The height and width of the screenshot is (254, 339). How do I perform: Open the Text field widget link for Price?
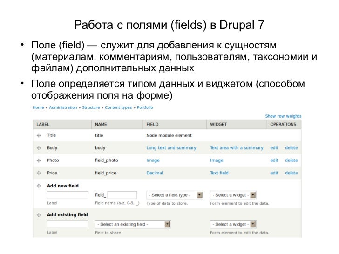coord(219,173)
